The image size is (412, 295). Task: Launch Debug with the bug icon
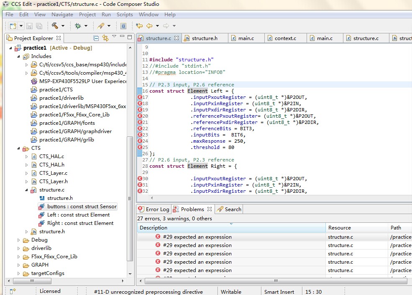(78, 26)
